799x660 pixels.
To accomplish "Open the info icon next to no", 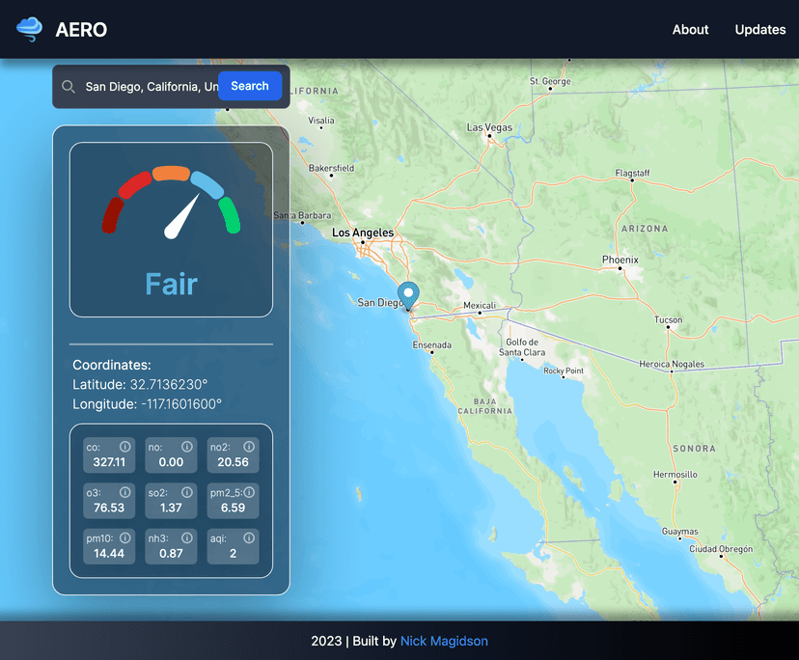I will pyautogui.click(x=187, y=447).
